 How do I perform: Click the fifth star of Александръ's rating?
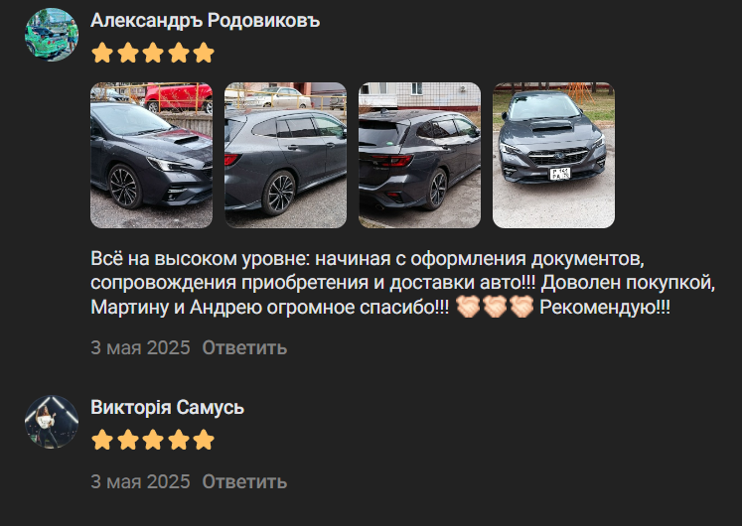204,53
